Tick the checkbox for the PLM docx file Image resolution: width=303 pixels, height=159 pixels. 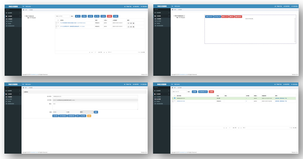click(x=58, y=23)
